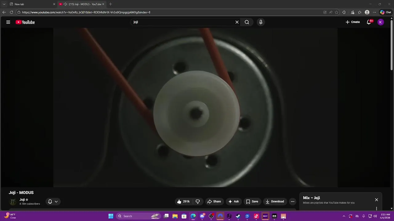Pause the video by clicking player
This screenshot has width=394, height=221.
point(195,107)
